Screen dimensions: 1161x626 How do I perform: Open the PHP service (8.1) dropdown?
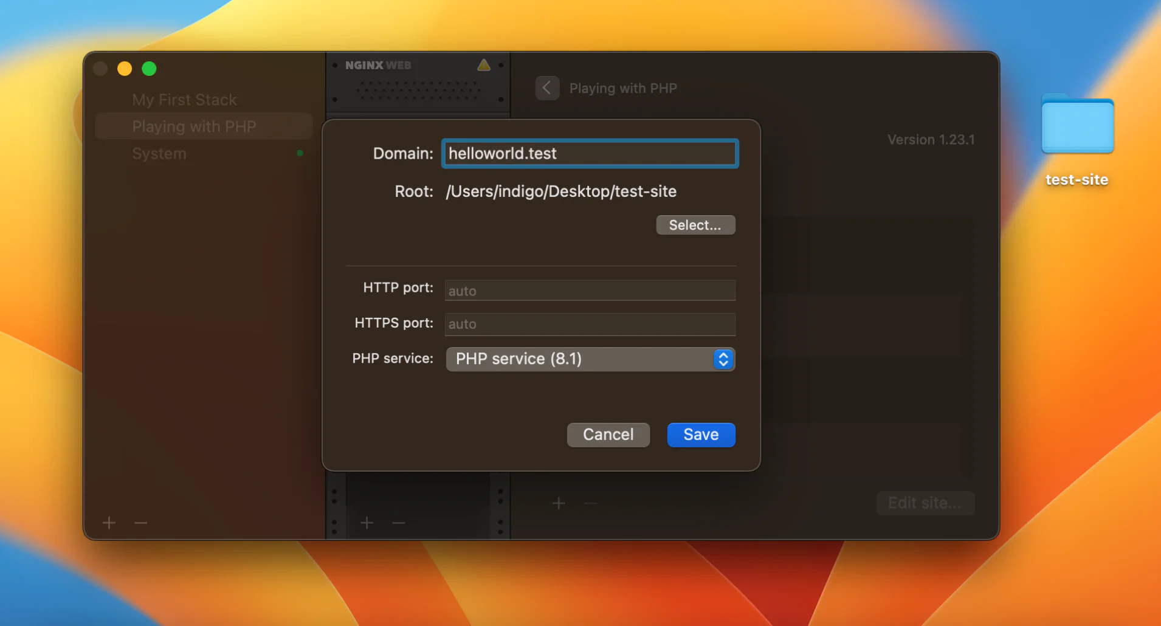590,359
